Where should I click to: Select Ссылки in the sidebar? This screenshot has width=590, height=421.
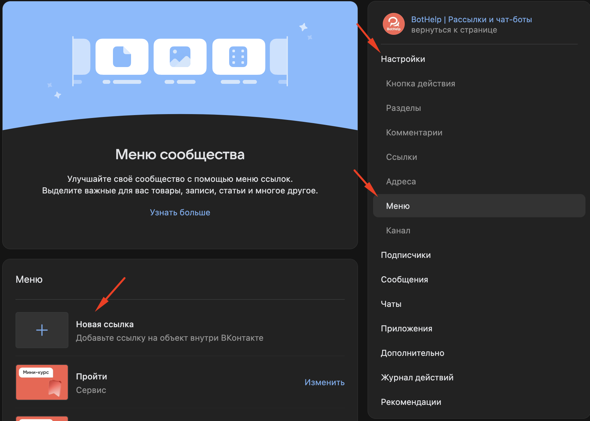[401, 157]
